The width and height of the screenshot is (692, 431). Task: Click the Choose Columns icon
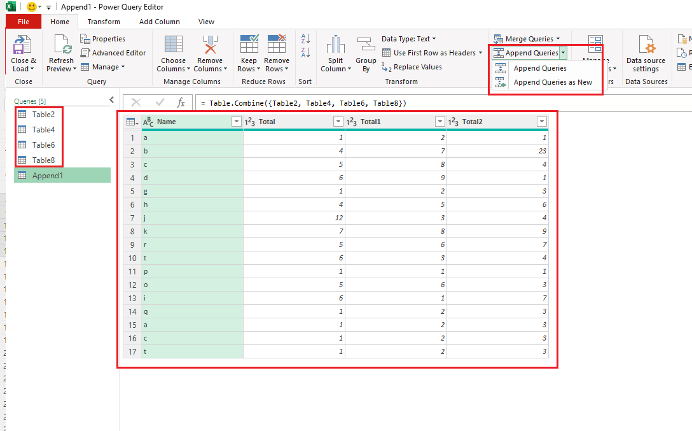[173, 45]
